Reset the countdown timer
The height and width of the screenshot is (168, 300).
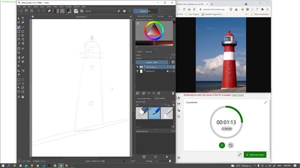231,145
